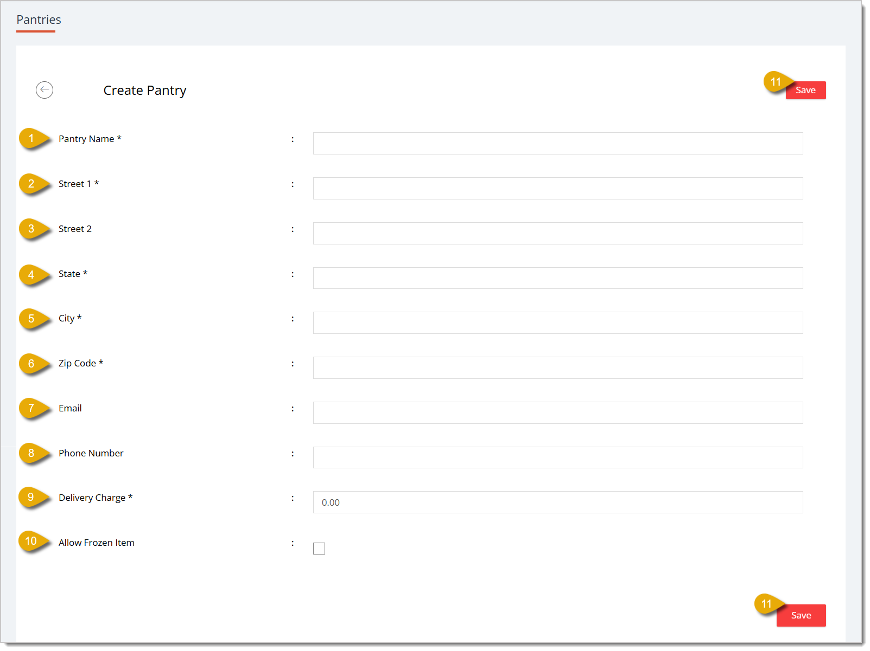Focus the Email input field
The image size is (870, 651).
pos(558,412)
